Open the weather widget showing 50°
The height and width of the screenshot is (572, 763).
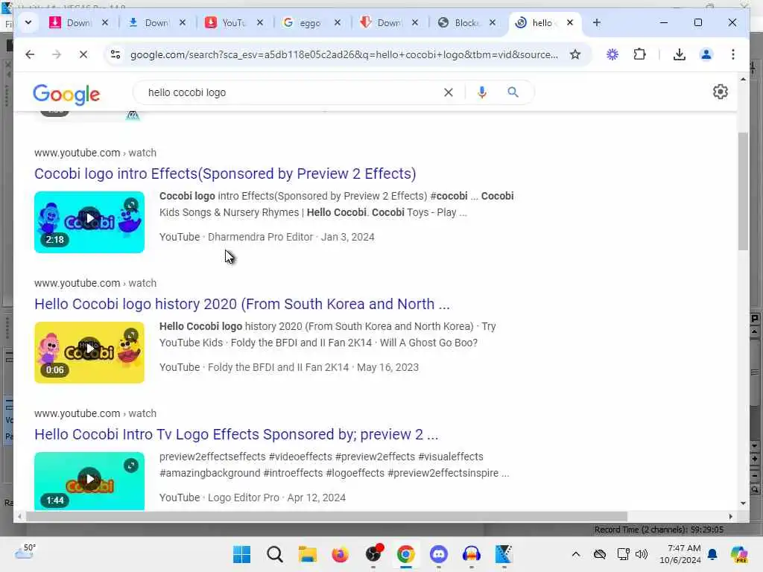(25, 553)
